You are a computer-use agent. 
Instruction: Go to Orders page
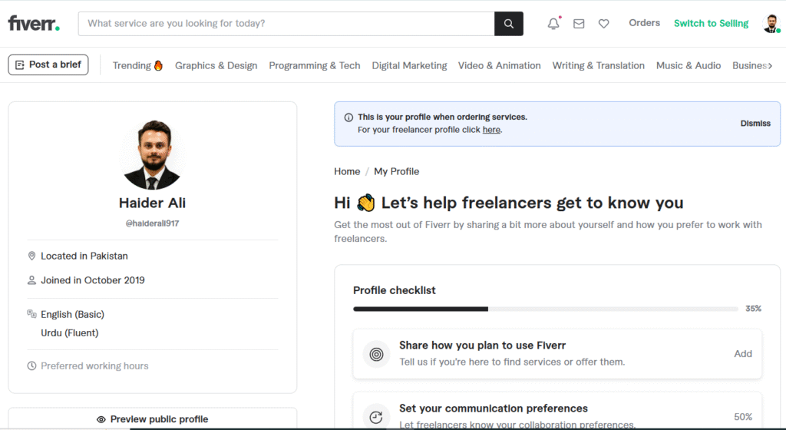[644, 23]
